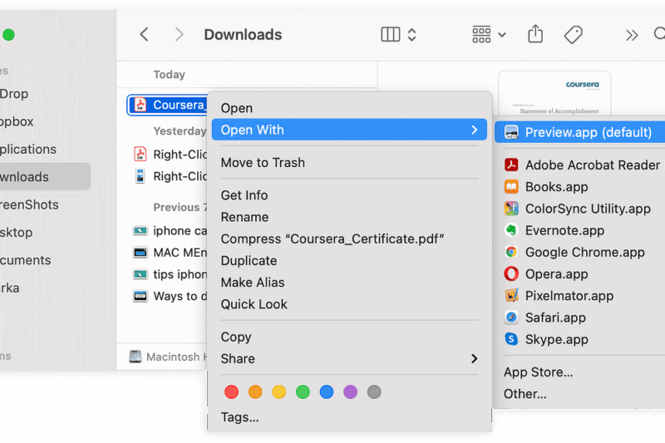Screen dimensions: 665x443
Task: Click the Evernote.app elephant icon
Action: 511,230
